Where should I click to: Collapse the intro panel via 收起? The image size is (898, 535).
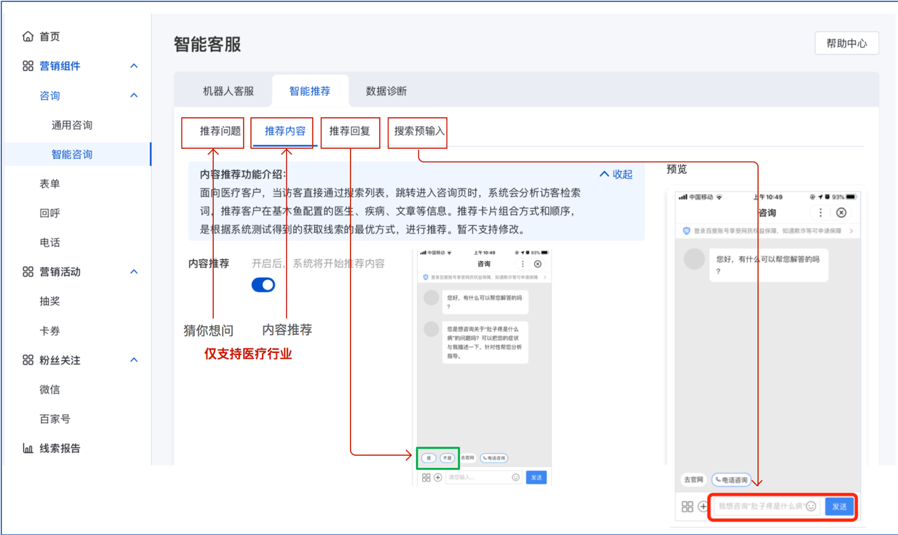pyautogui.click(x=616, y=175)
